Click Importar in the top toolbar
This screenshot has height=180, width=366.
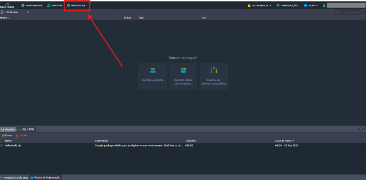(x=55, y=5)
